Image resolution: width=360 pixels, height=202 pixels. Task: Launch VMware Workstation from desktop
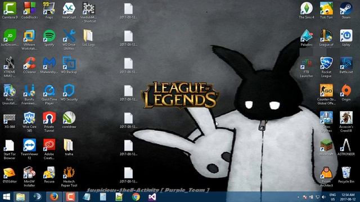pos(29,40)
